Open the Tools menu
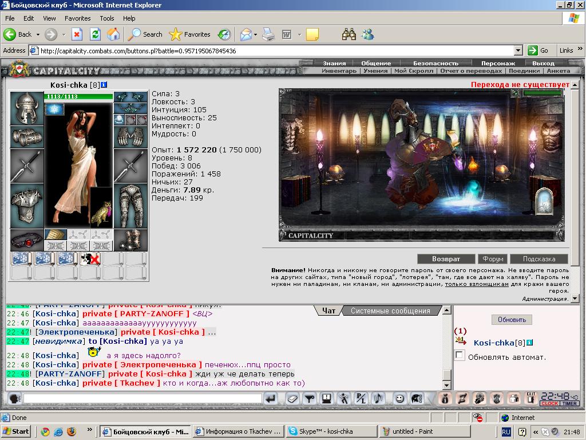586x440 pixels. [106, 18]
